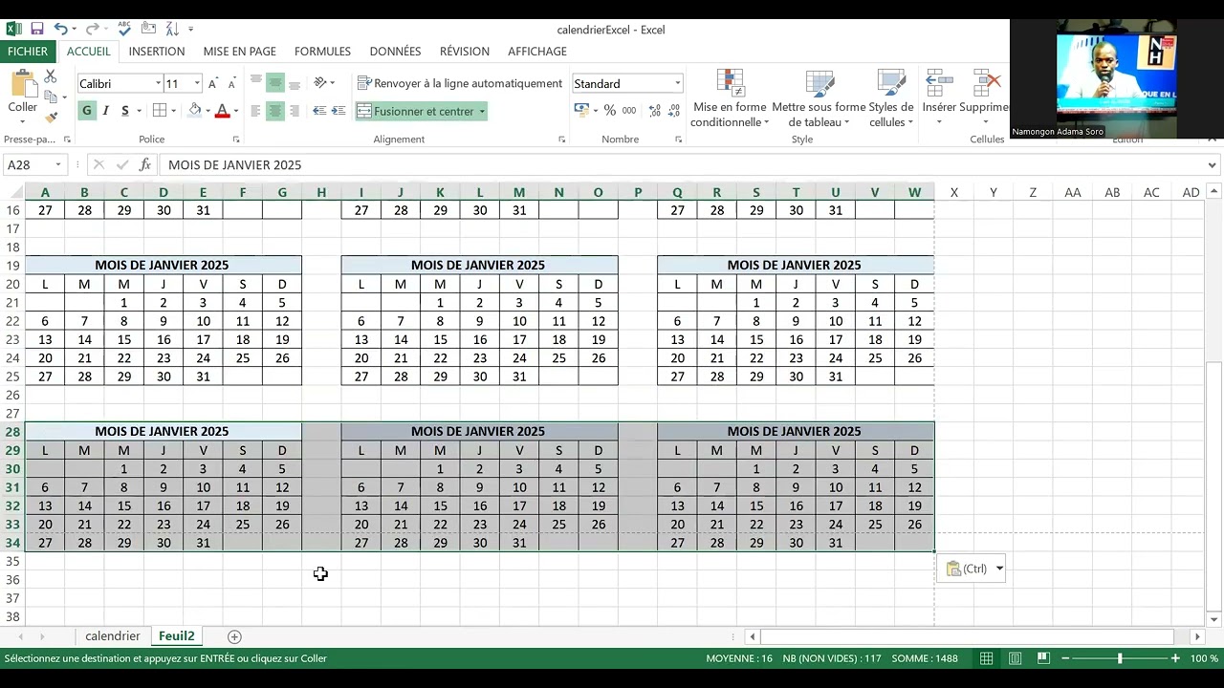Open the Nombre dialog launcher
Image resolution: width=1224 pixels, height=688 pixels.
pyautogui.click(x=678, y=140)
